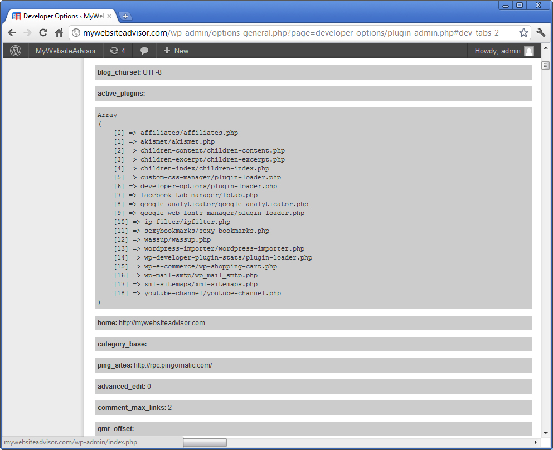Open the Howdy, admin account menu

click(x=503, y=51)
